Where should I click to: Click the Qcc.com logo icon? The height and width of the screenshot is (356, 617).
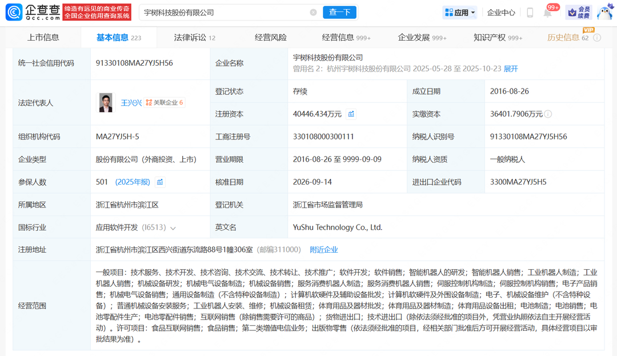[x=14, y=12]
